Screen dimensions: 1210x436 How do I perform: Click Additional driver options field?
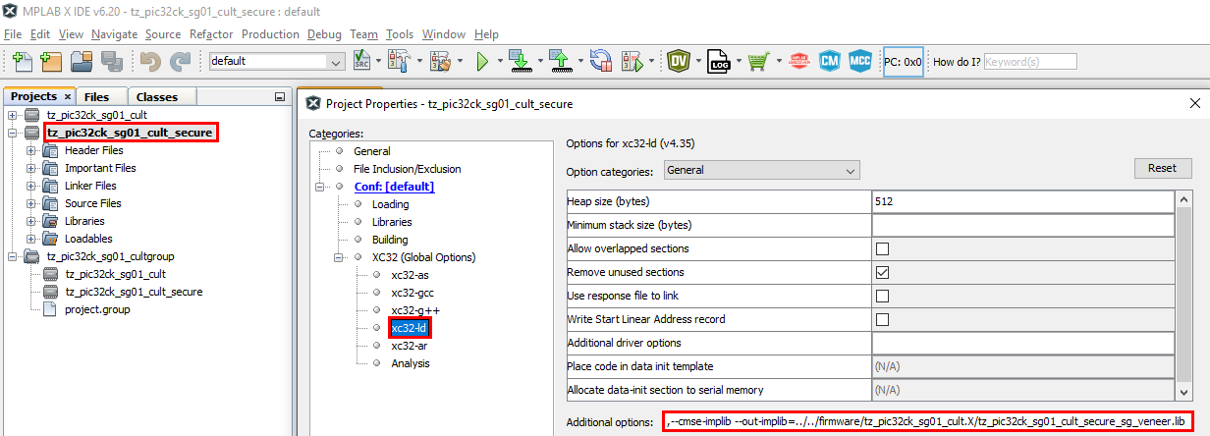click(1022, 343)
